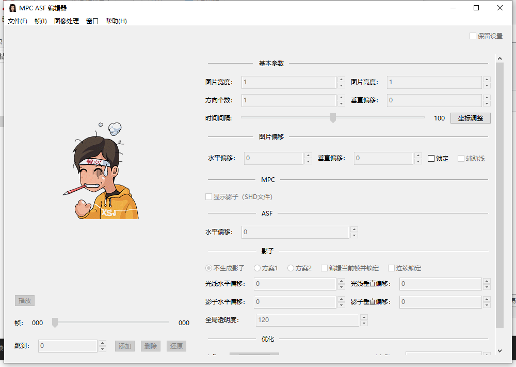Click the app icon in title bar
Image resolution: width=516 pixels, height=367 pixels.
pyautogui.click(x=12, y=8)
